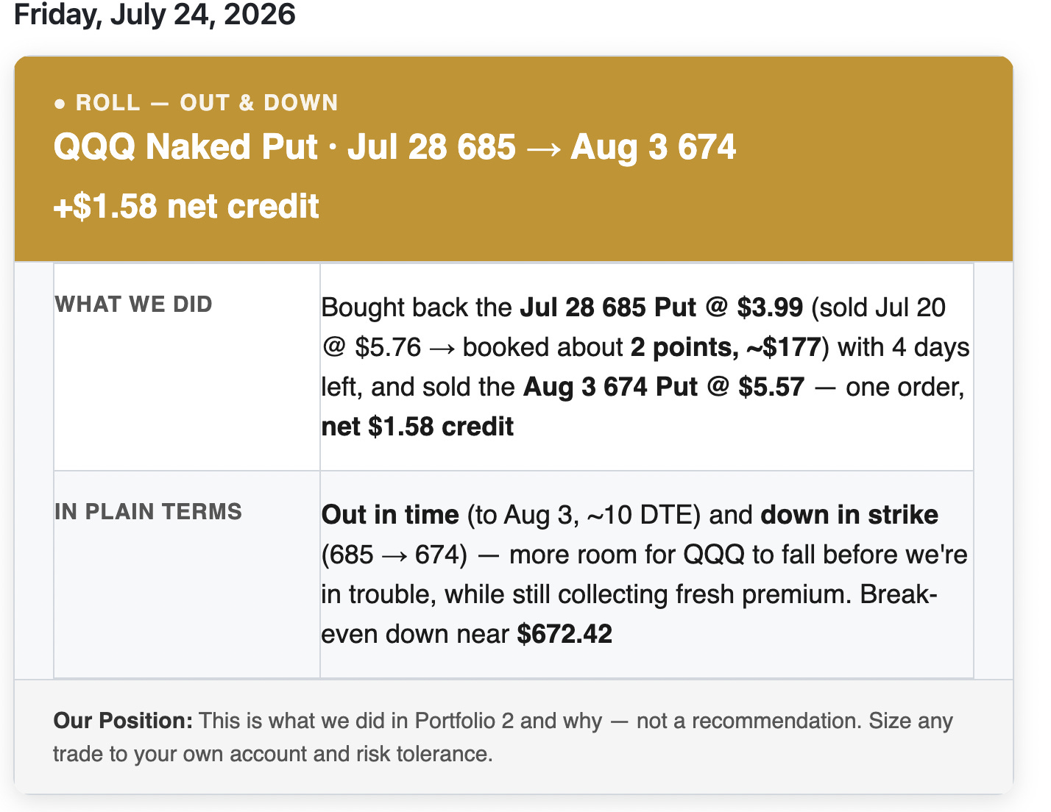Click the net $1.58 credit bold text
The width and height of the screenshot is (1051, 812).
pyautogui.click(x=417, y=427)
